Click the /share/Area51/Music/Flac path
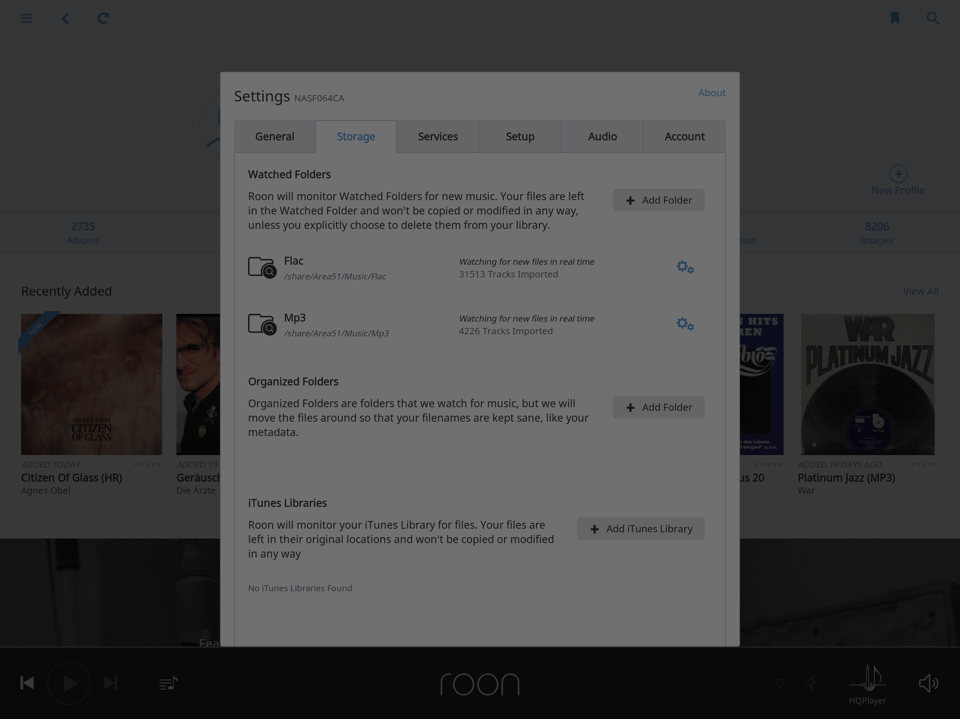 335,277
